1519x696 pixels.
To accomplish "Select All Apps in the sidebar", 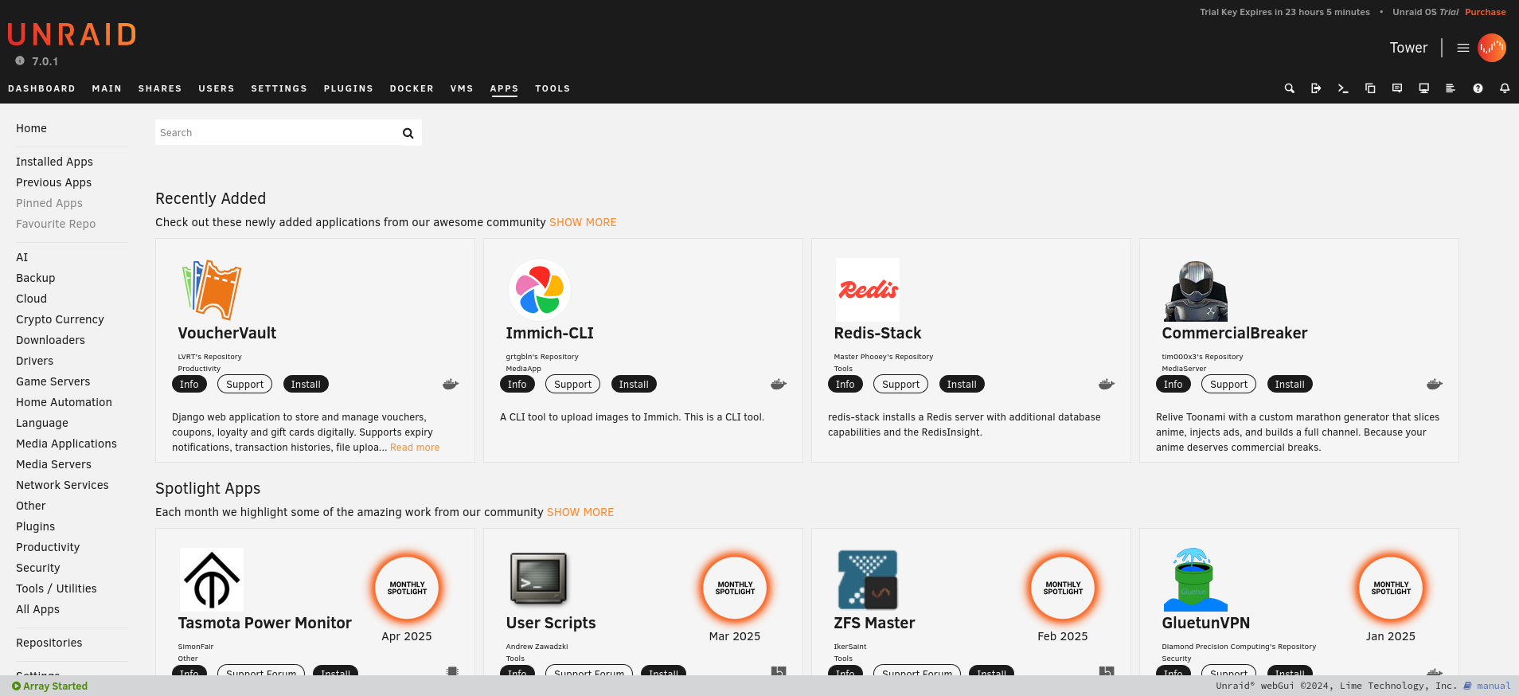I will 37,609.
